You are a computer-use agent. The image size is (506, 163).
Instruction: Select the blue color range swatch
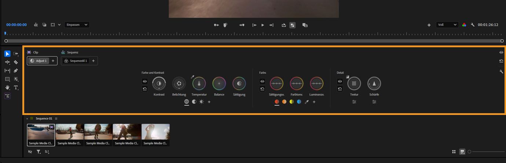pyautogui.click(x=299, y=102)
